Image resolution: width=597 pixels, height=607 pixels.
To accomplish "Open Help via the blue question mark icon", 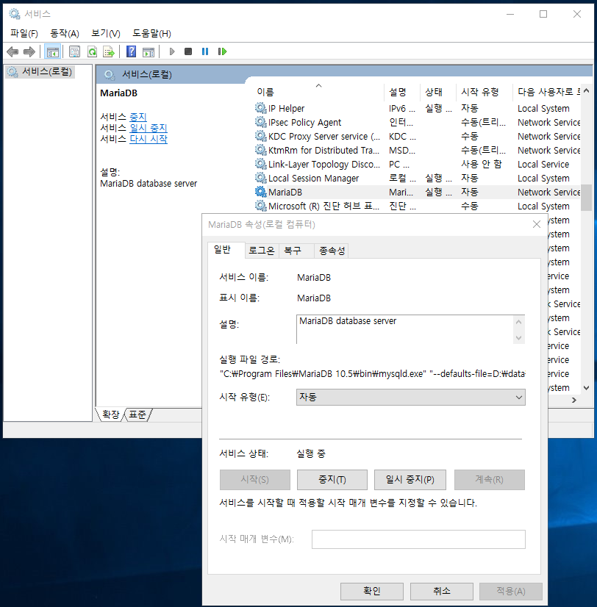I will pos(132,51).
